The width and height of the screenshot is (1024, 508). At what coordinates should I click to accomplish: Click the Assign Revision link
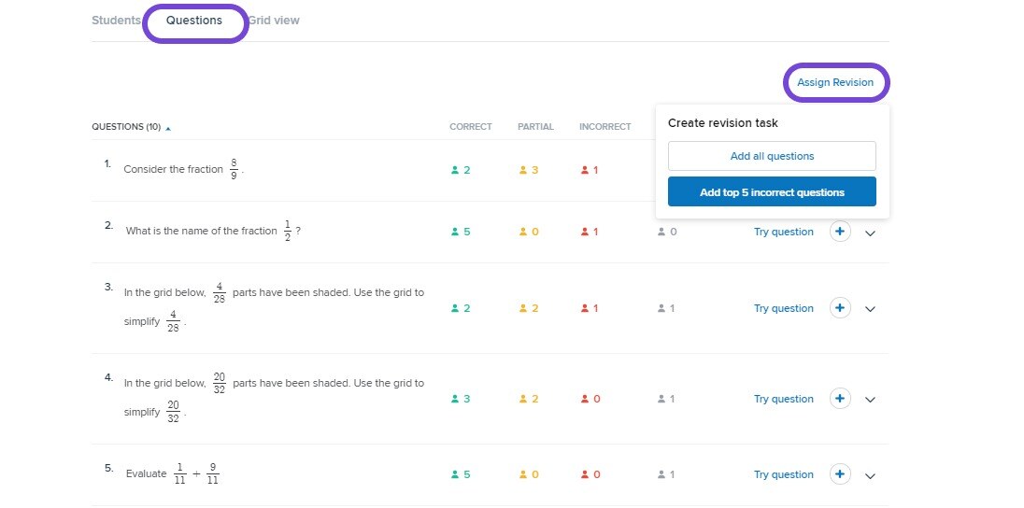coord(835,82)
